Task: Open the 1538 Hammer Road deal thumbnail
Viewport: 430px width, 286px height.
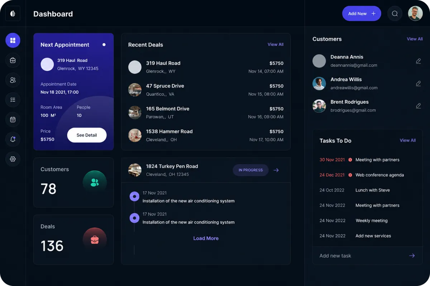Action: (x=135, y=135)
